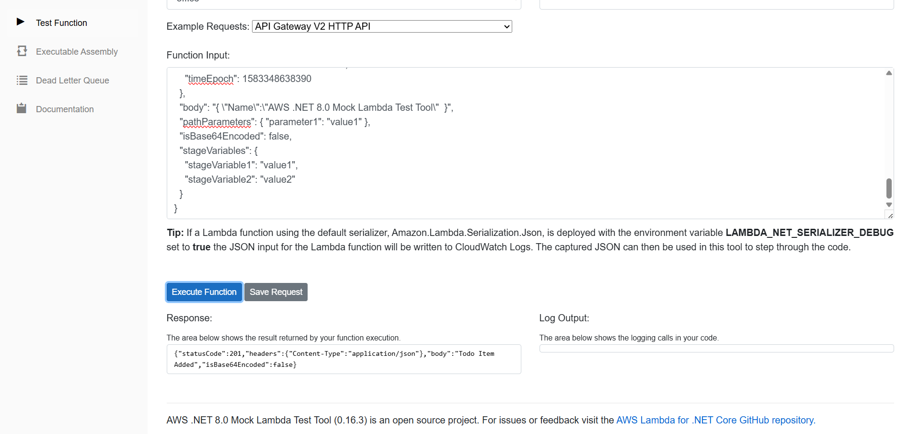This screenshot has height=434, width=908.
Task: Navigate to the Documentation page
Action: [x=64, y=109]
